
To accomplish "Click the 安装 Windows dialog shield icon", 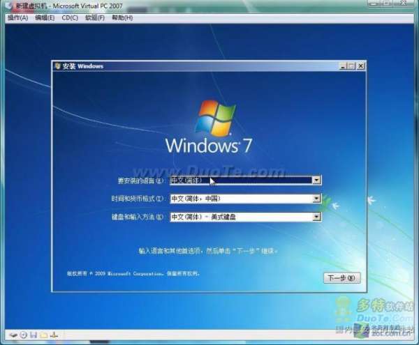I will click(x=57, y=66).
